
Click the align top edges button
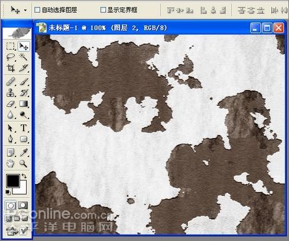click(171, 10)
